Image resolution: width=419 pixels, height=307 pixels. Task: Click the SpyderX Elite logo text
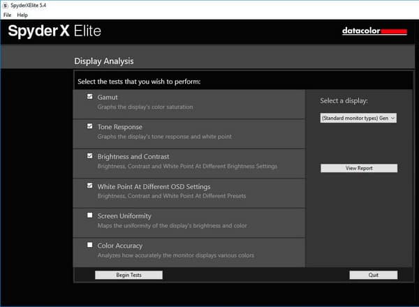coord(54,31)
